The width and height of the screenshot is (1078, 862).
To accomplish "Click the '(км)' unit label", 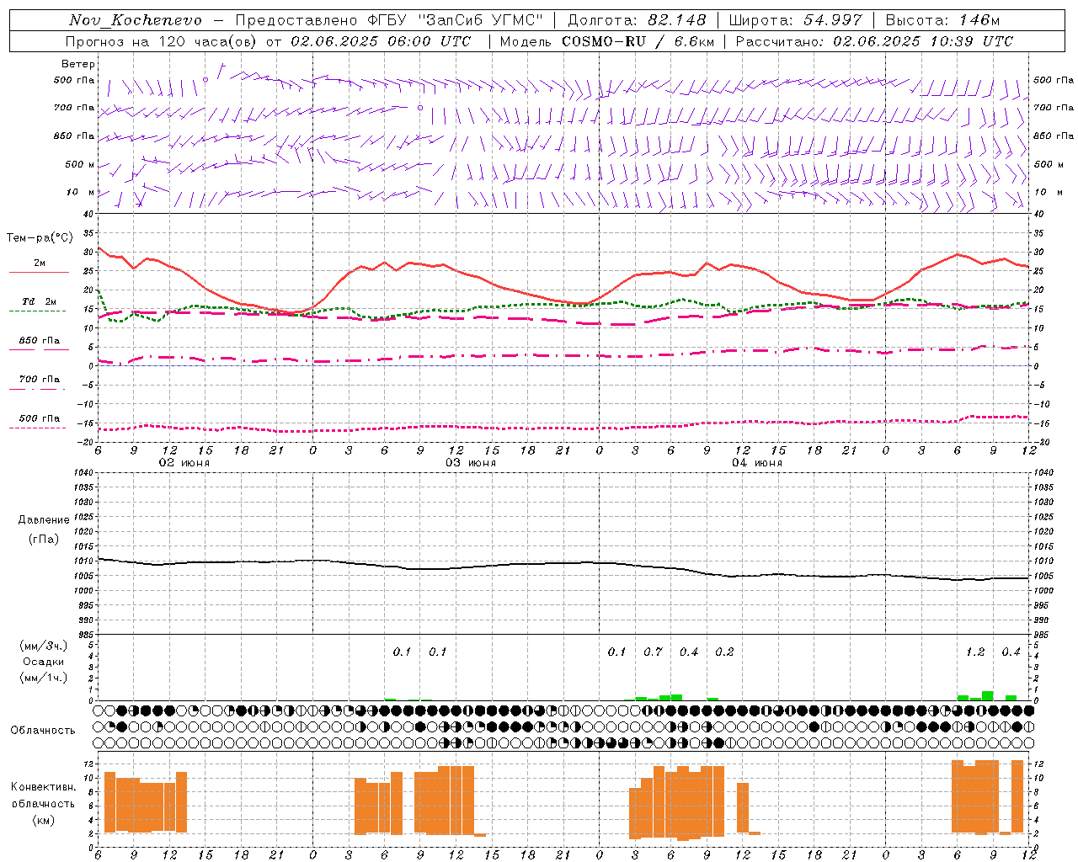I will click(x=44, y=820).
